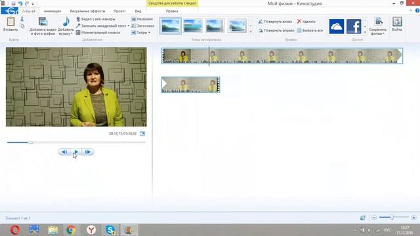Image resolution: width=420 pixels, height=236 pixels.
Task: Switch to the Визуальные эффекты tab
Action: (x=87, y=11)
